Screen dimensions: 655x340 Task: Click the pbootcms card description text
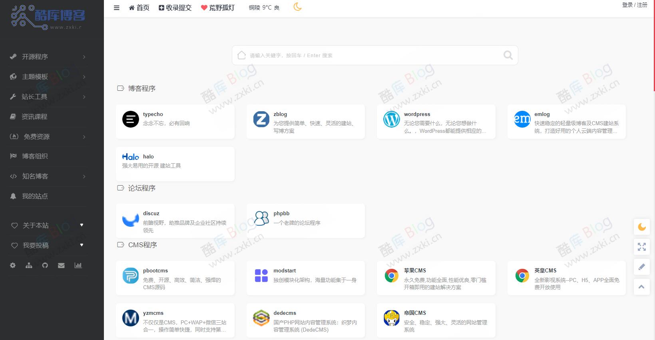point(182,284)
